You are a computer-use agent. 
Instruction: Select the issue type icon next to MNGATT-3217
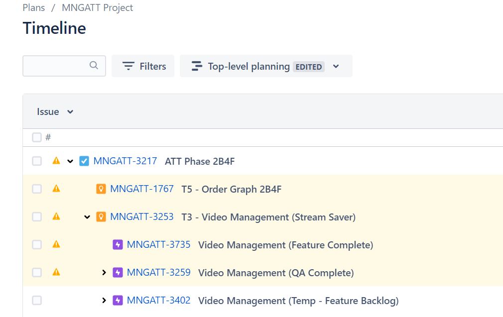pos(84,161)
